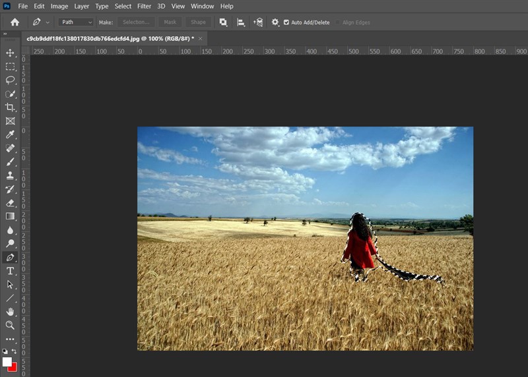Pick the Eyedropper tool
Image resolution: width=528 pixels, height=377 pixels.
pos(10,134)
